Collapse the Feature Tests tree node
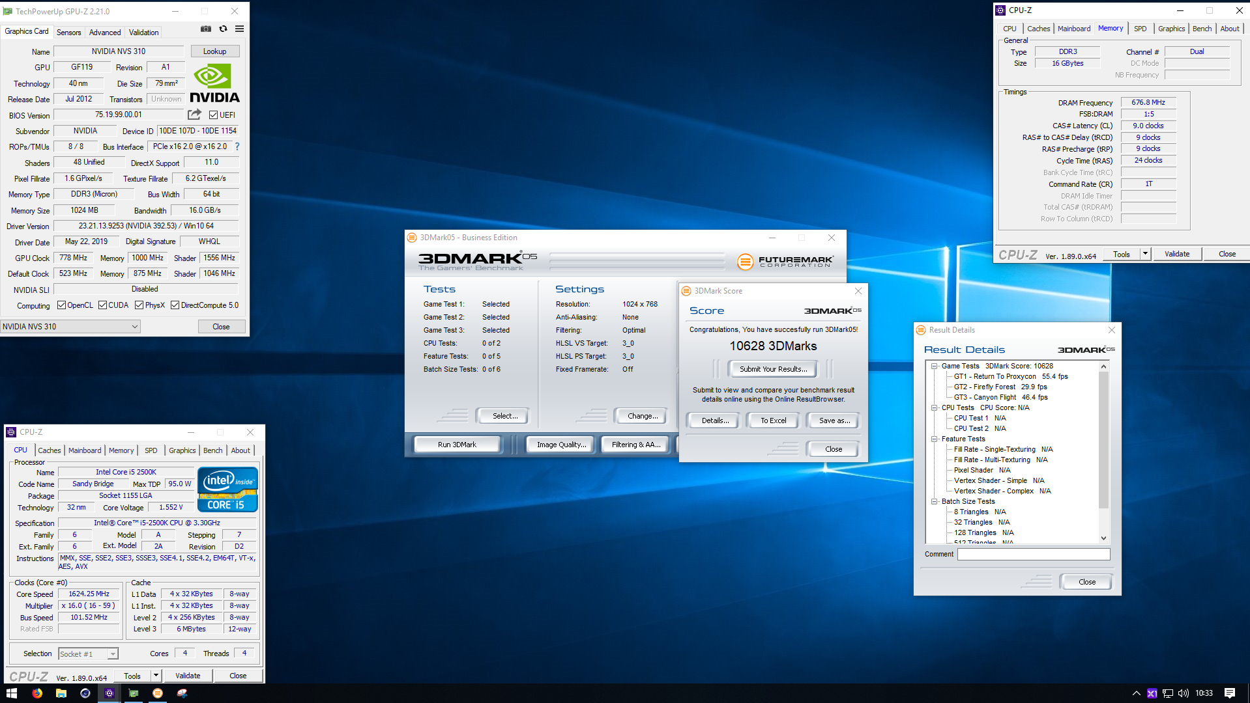This screenshot has width=1250, height=703. tap(934, 439)
